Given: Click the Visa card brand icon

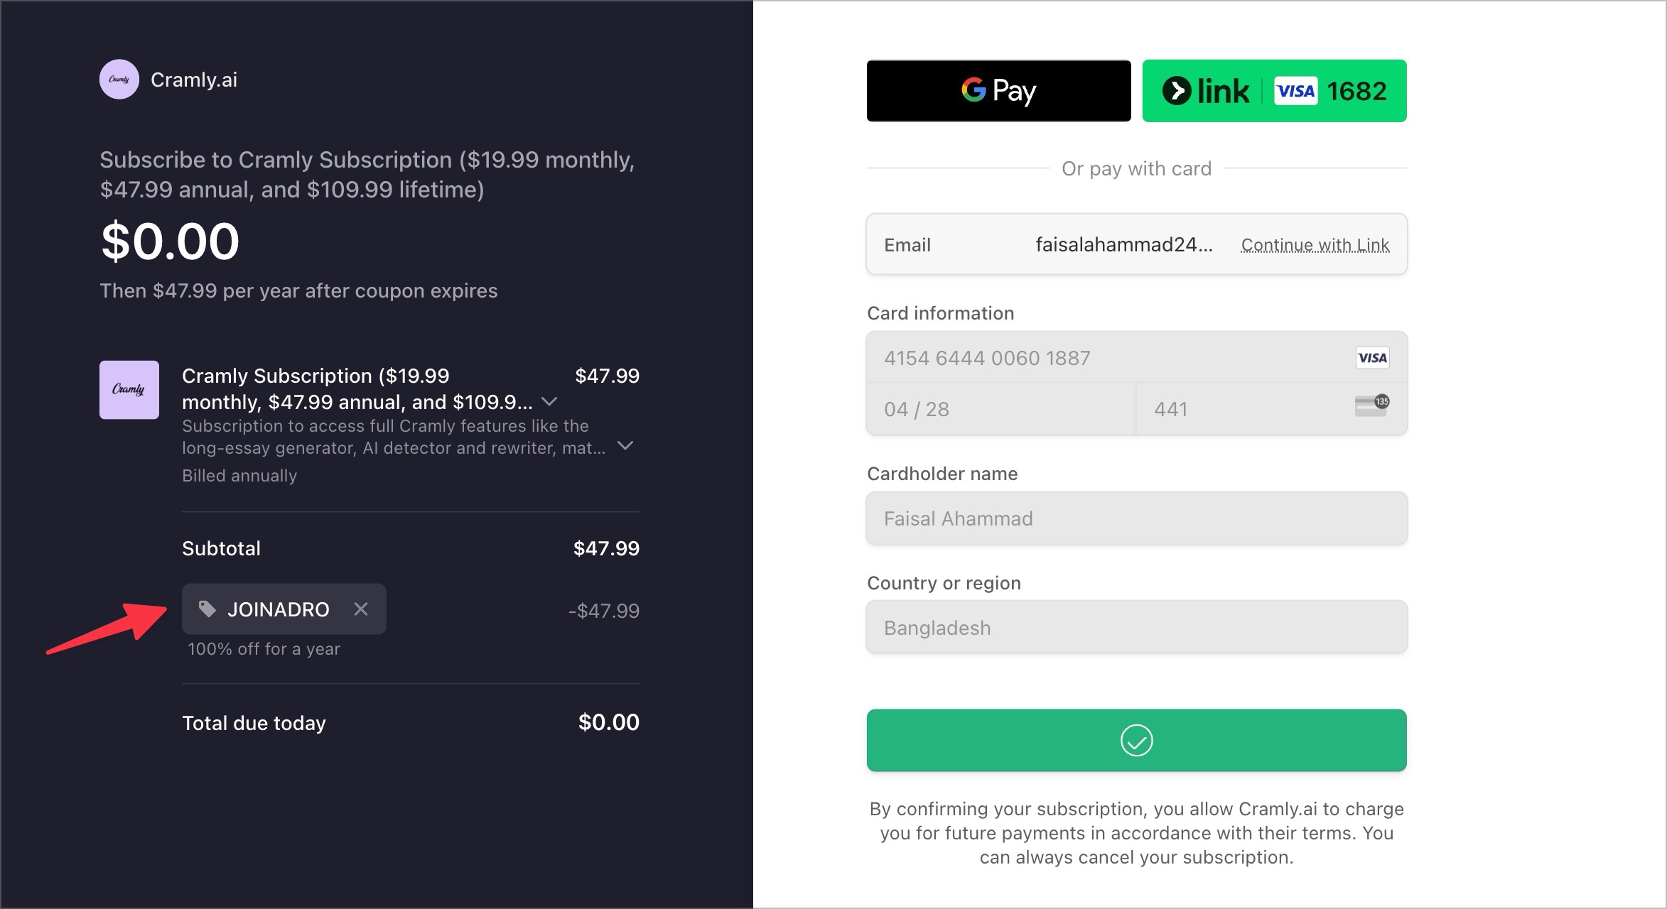Looking at the screenshot, I should coord(1372,358).
